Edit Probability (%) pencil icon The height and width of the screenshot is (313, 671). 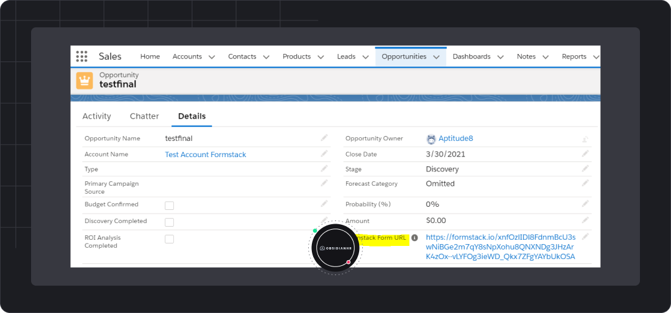click(585, 204)
